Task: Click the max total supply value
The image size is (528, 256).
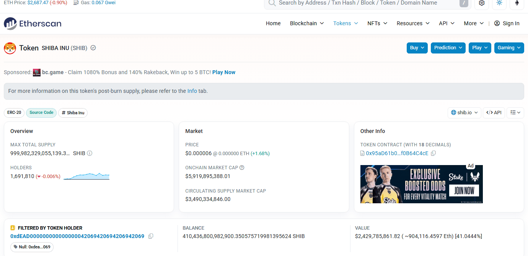Action: (x=40, y=153)
